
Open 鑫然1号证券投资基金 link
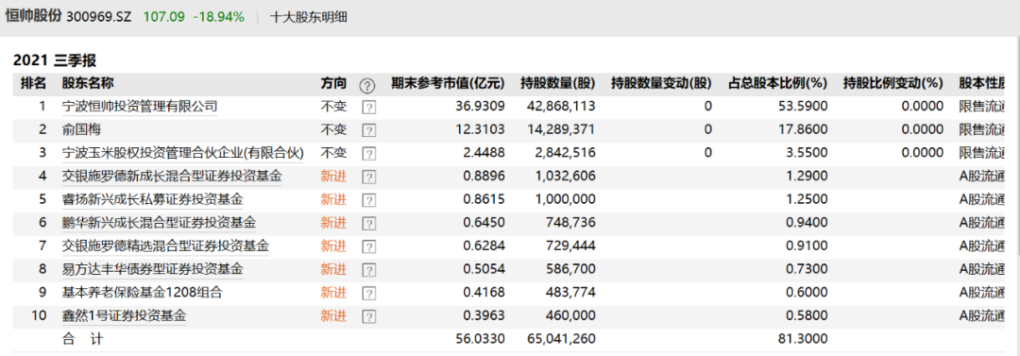pyautogui.click(x=124, y=315)
